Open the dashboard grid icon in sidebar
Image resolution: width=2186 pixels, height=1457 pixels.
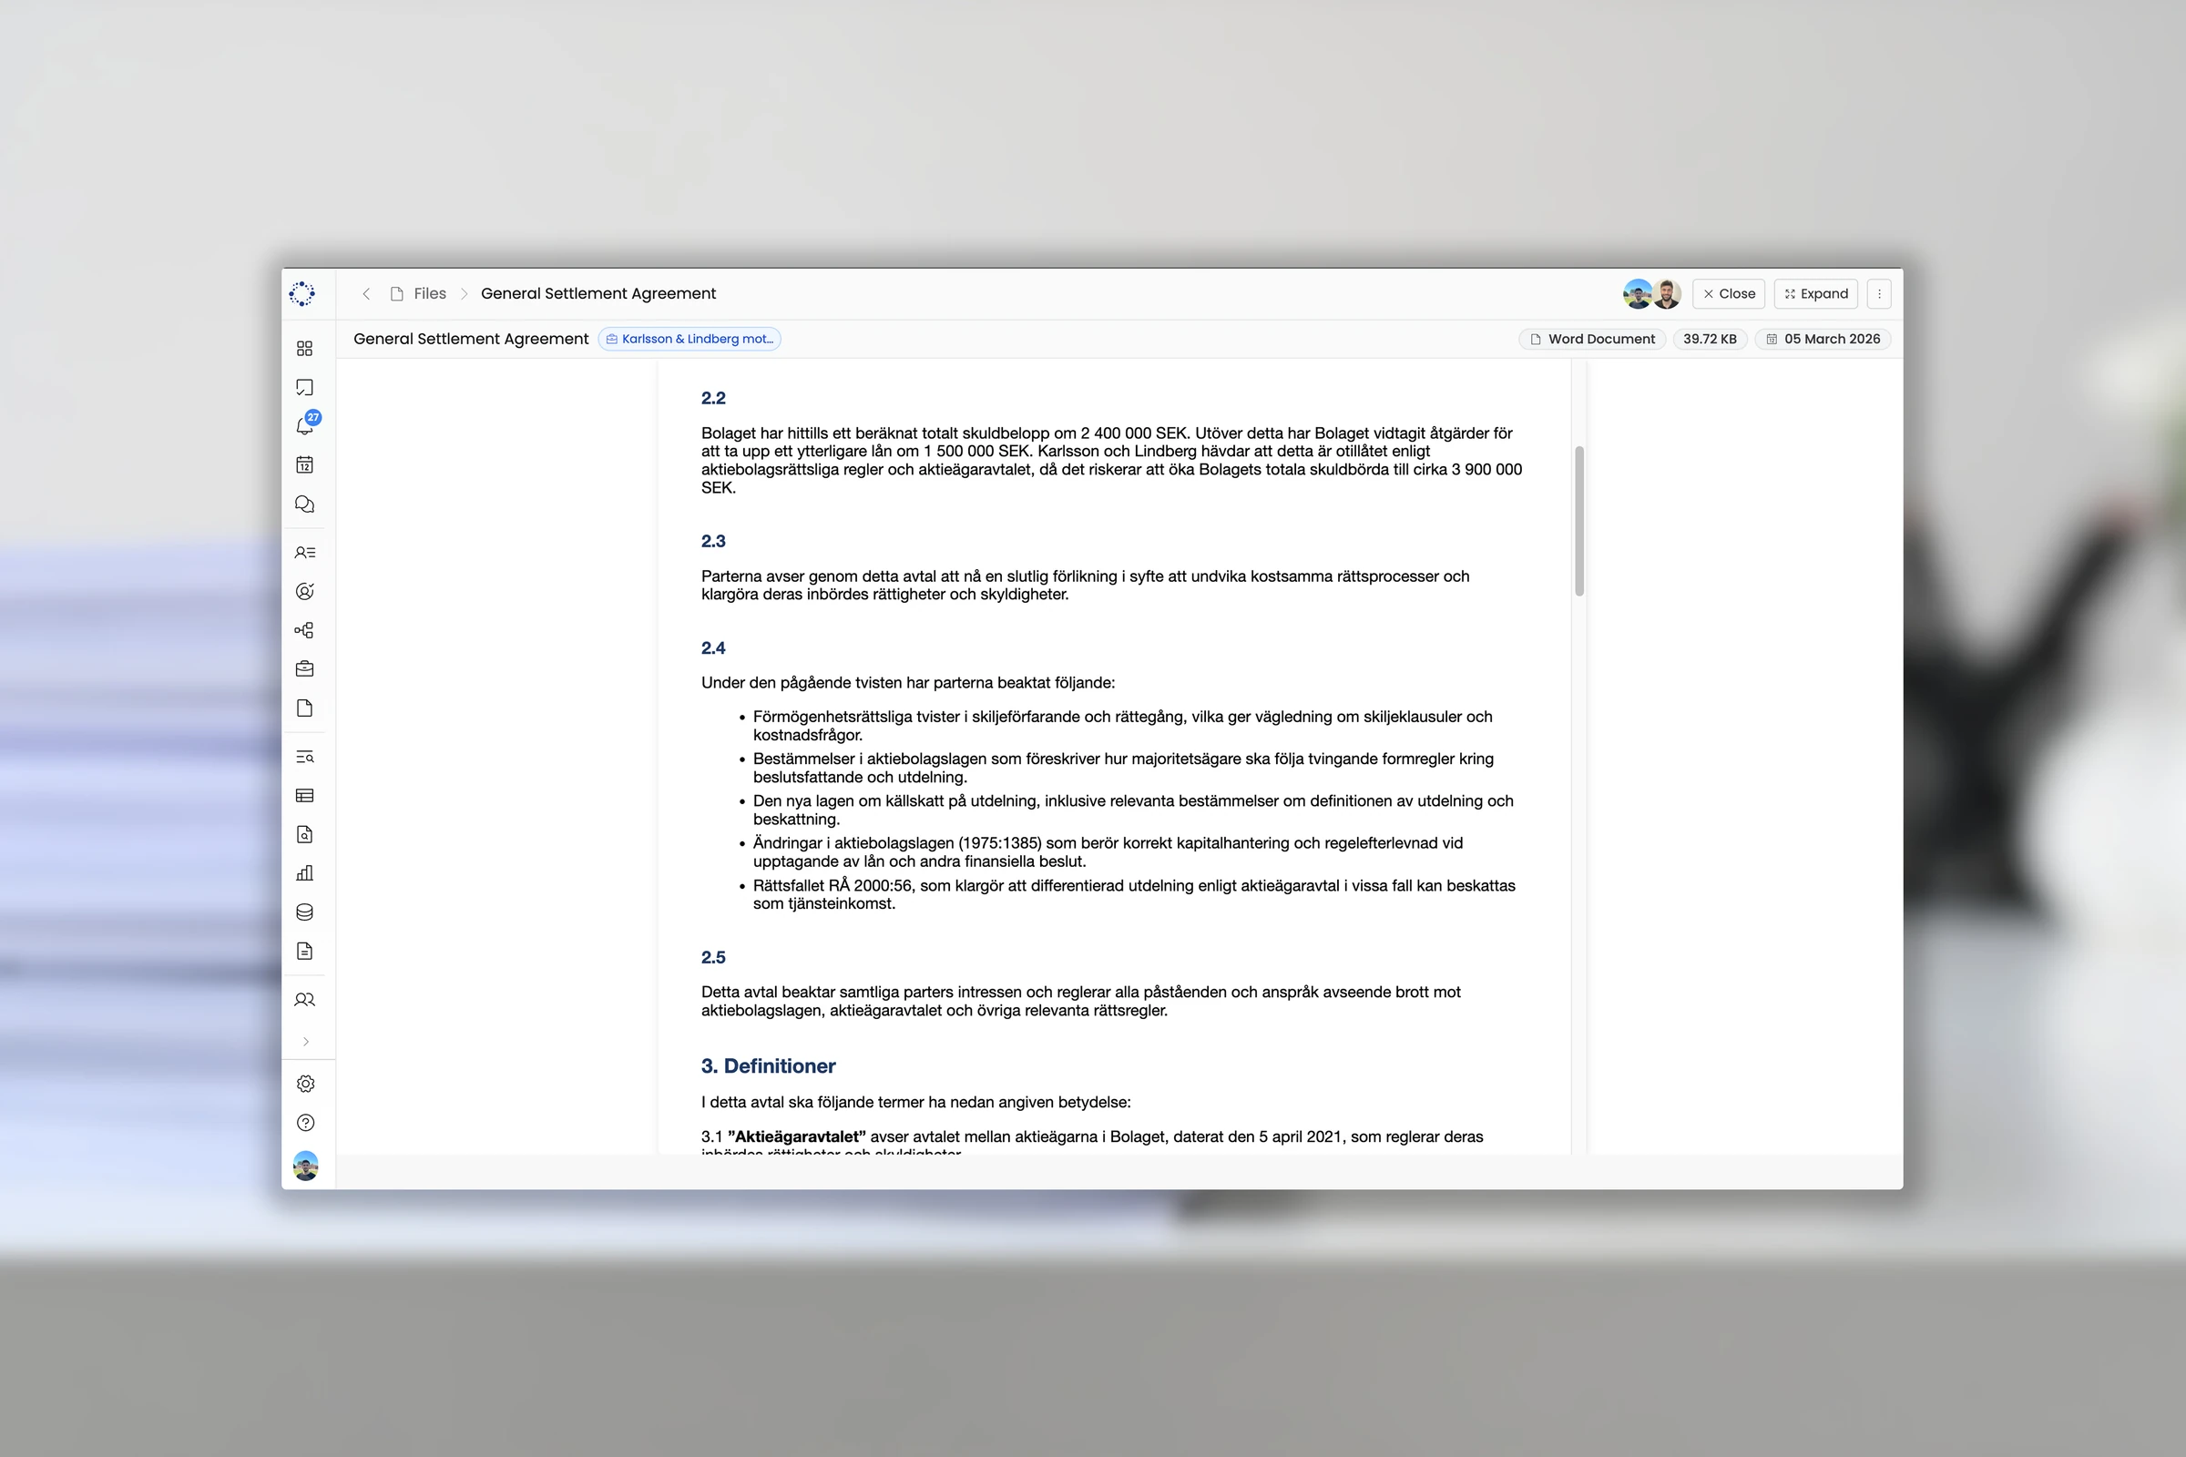(304, 349)
